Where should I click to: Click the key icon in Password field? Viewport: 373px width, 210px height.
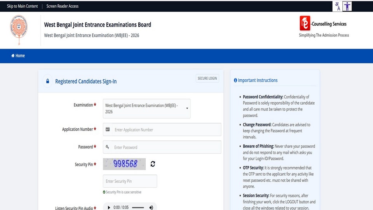pos(107,147)
